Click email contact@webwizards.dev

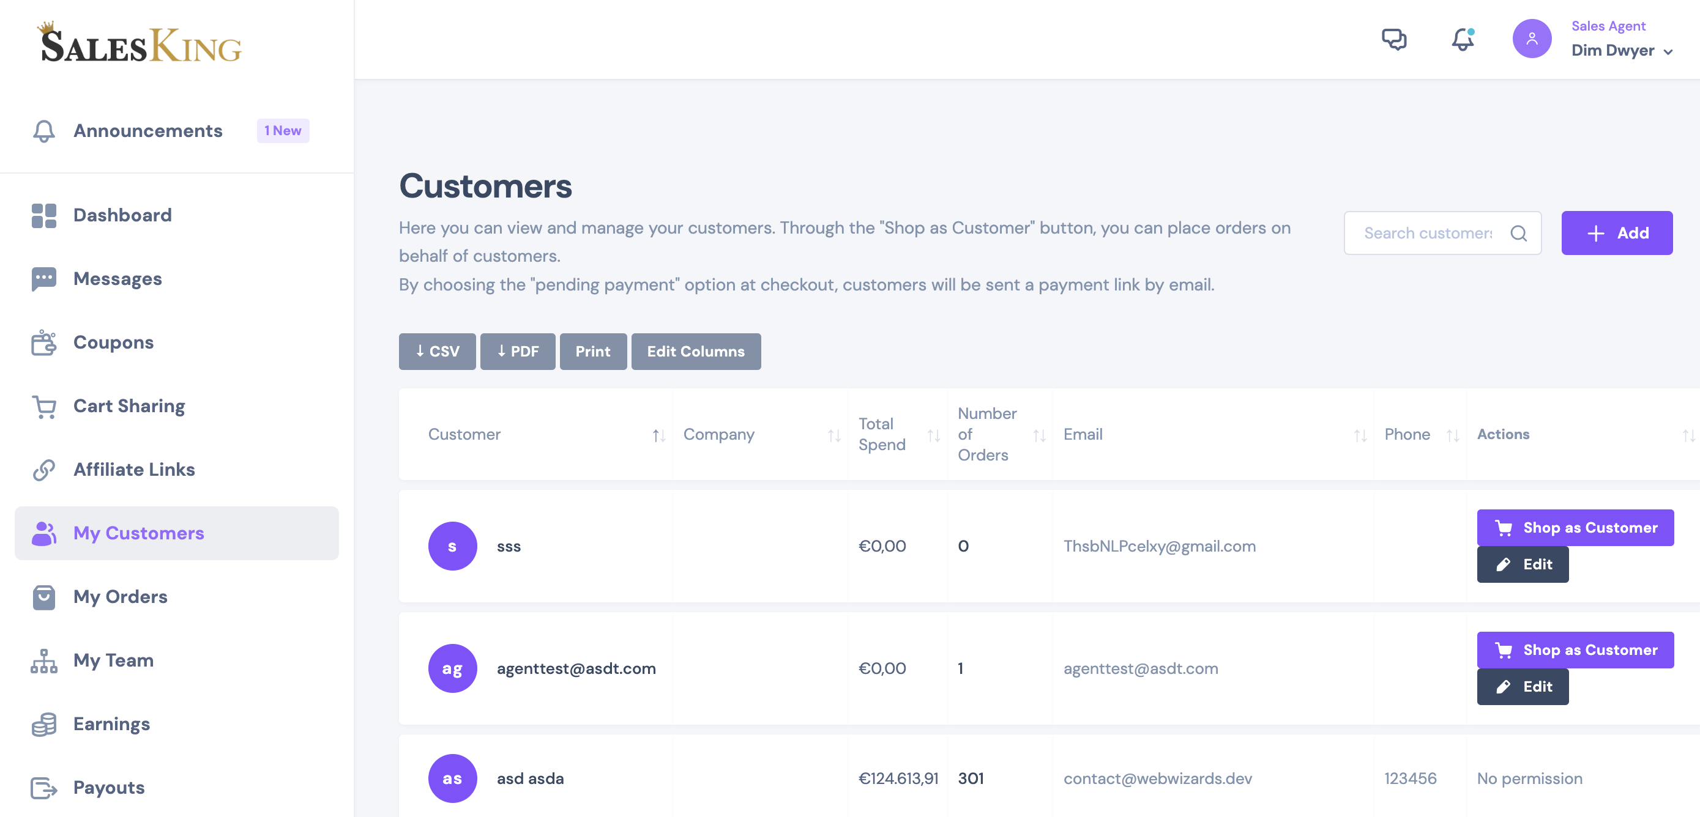[x=1158, y=778]
